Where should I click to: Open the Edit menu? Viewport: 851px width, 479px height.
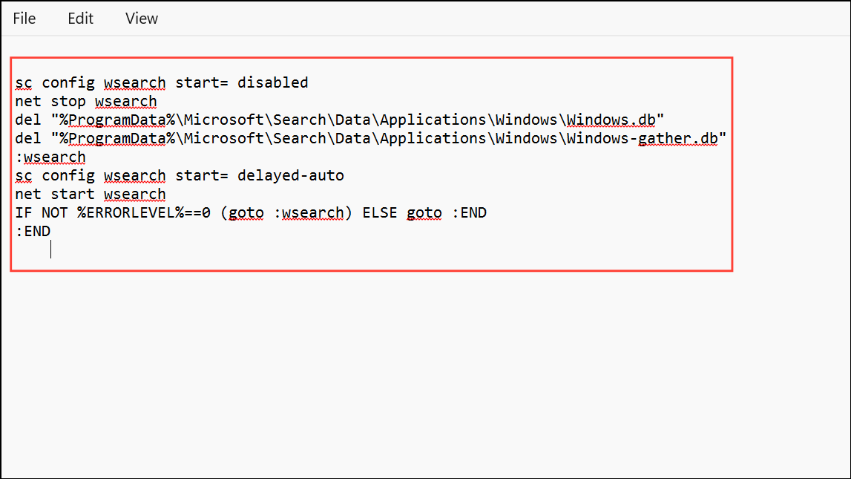pos(80,19)
